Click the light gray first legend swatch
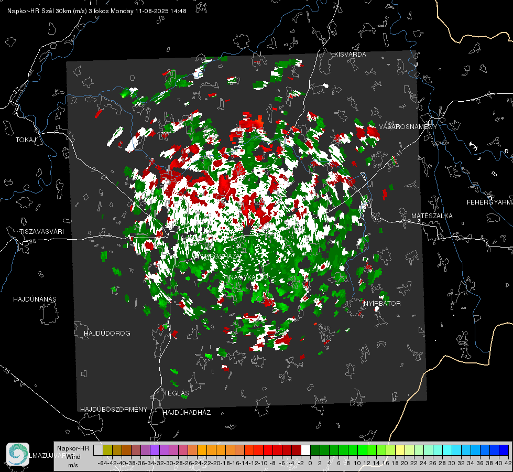513x472 pixels. pyautogui.click(x=98, y=450)
